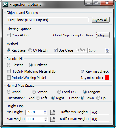Click the Offset spinner up arrow
The image size is (116, 128).
click(x=107, y=49)
